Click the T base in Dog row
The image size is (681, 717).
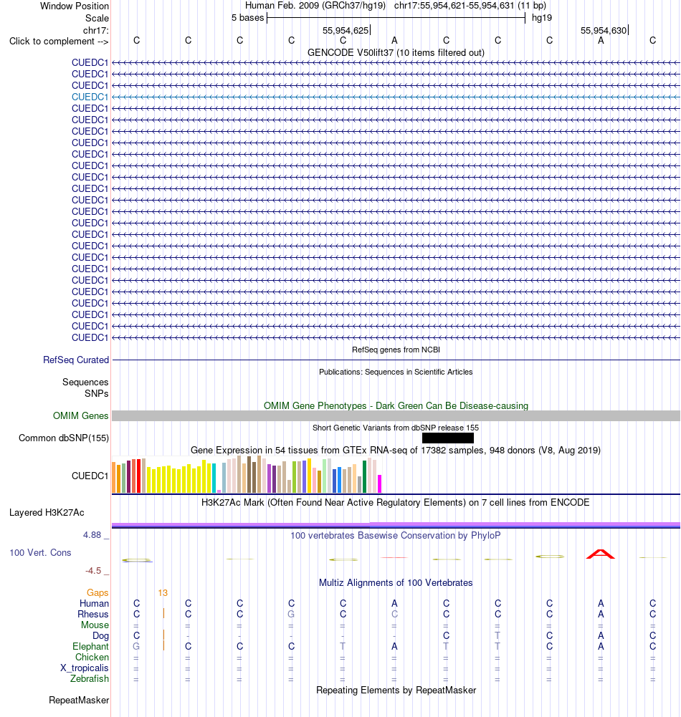(x=497, y=635)
